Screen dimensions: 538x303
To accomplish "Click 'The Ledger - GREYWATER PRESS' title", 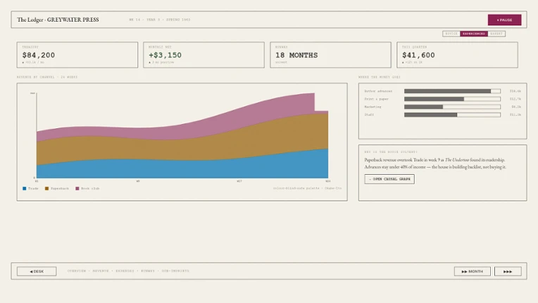I will click(x=58, y=20).
